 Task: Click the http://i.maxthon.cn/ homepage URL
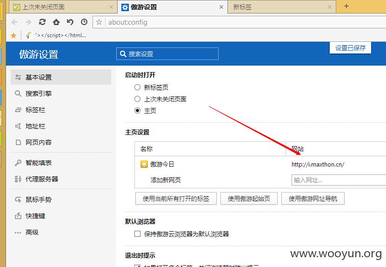[318, 164]
